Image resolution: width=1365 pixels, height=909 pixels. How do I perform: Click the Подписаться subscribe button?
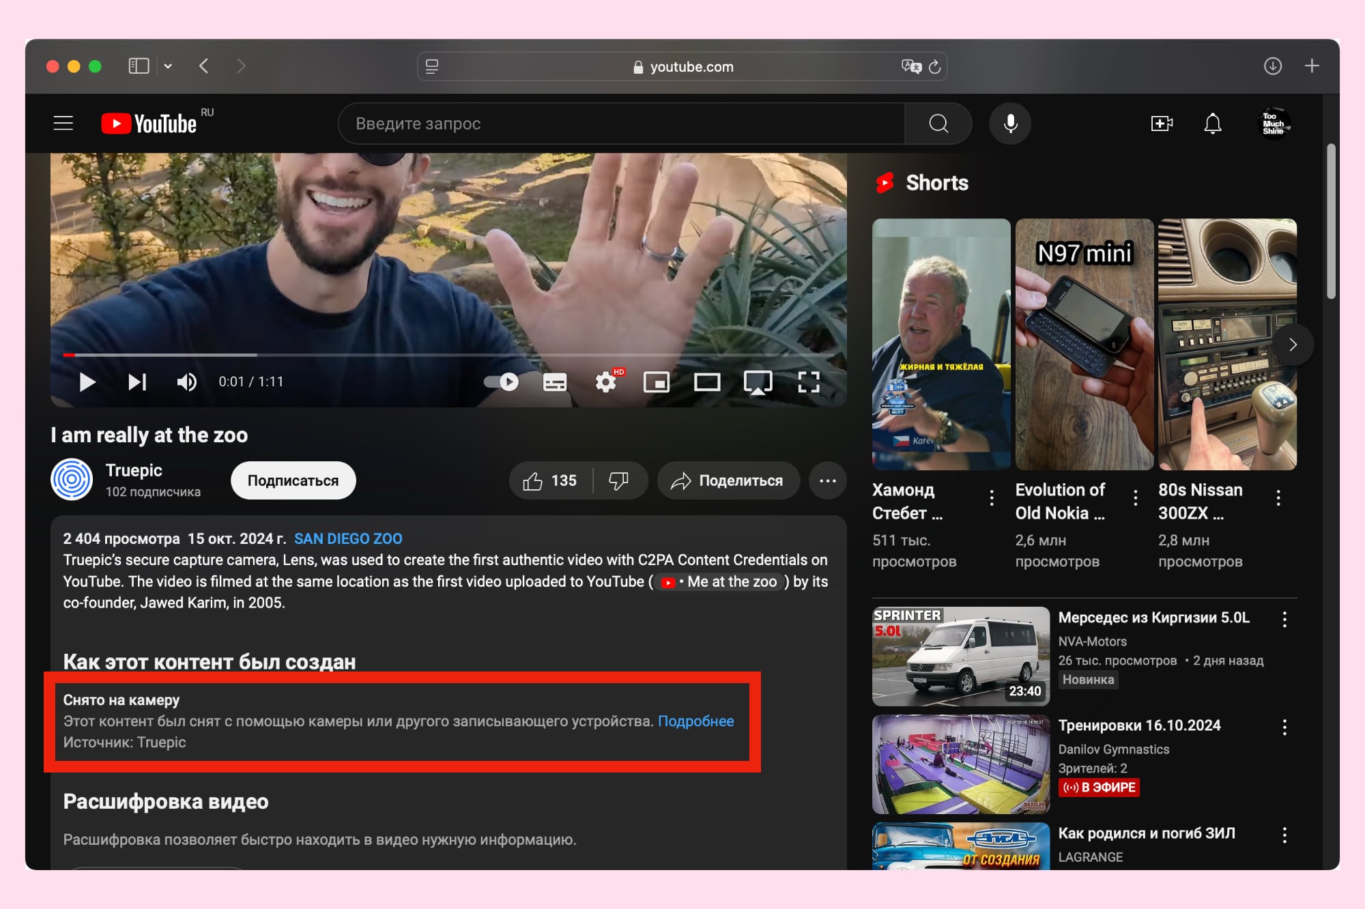tap(293, 480)
